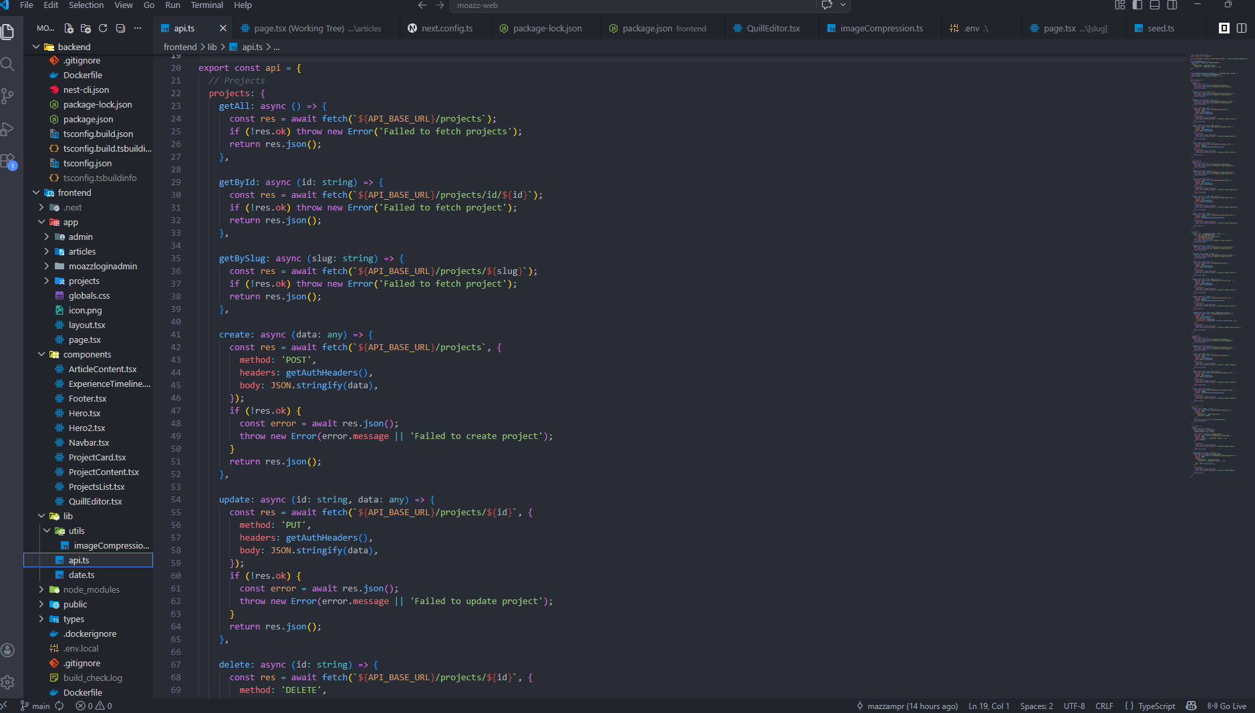Open the Source Control view
This screenshot has width=1255, height=713.
point(8,96)
